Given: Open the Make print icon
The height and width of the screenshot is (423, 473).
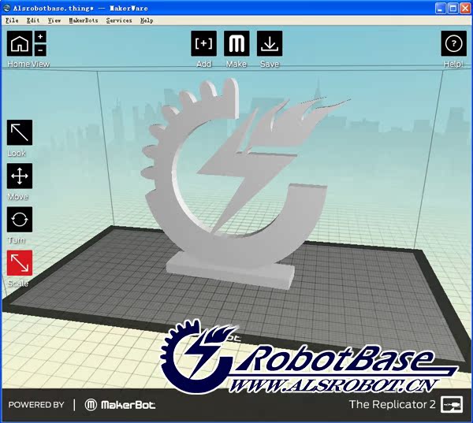Looking at the screenshot, I should pos(236,43).
